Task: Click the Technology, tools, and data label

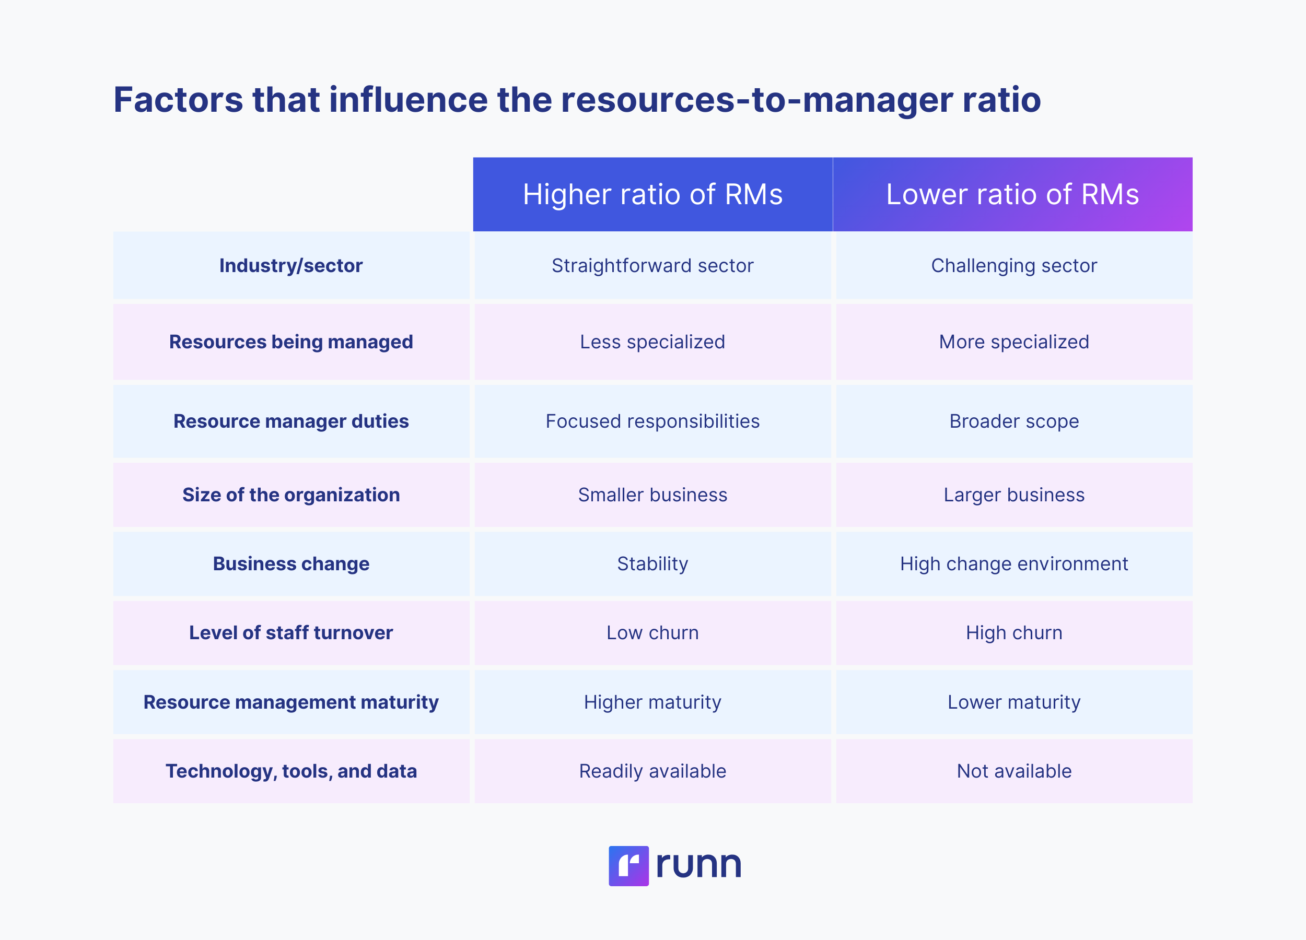Action: click(x=291, y=771)
